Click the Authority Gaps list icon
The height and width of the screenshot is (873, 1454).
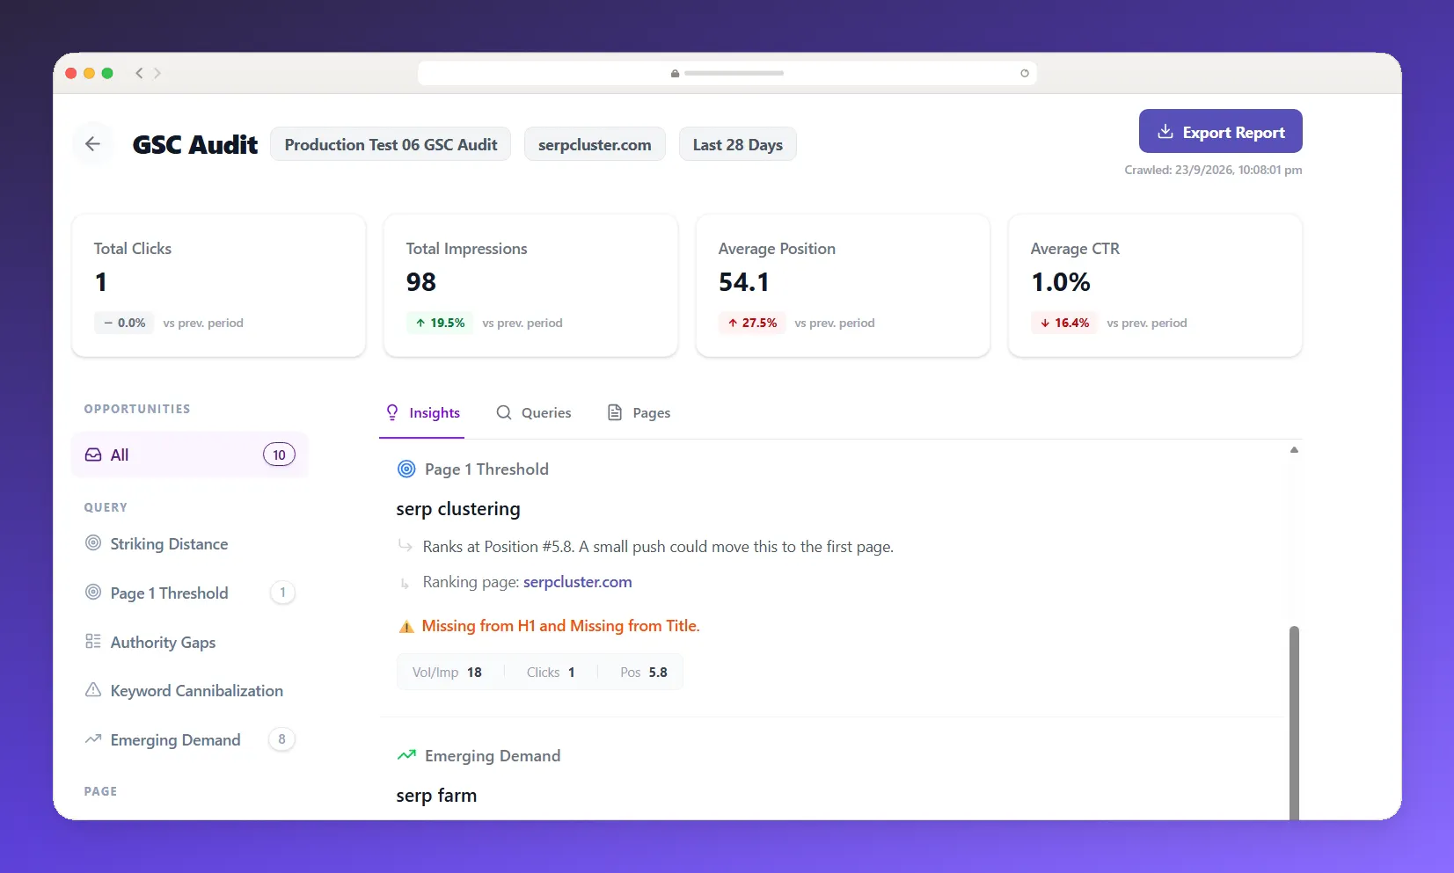click(x=93, y=642)
